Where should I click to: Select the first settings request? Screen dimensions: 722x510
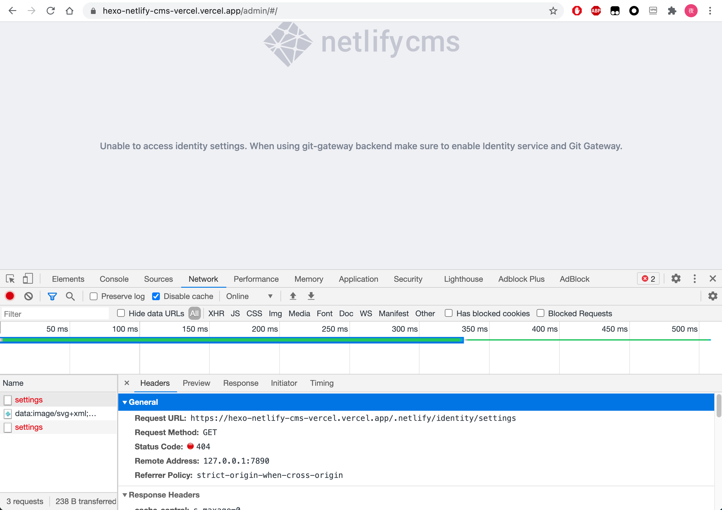[x=29, y=399]
